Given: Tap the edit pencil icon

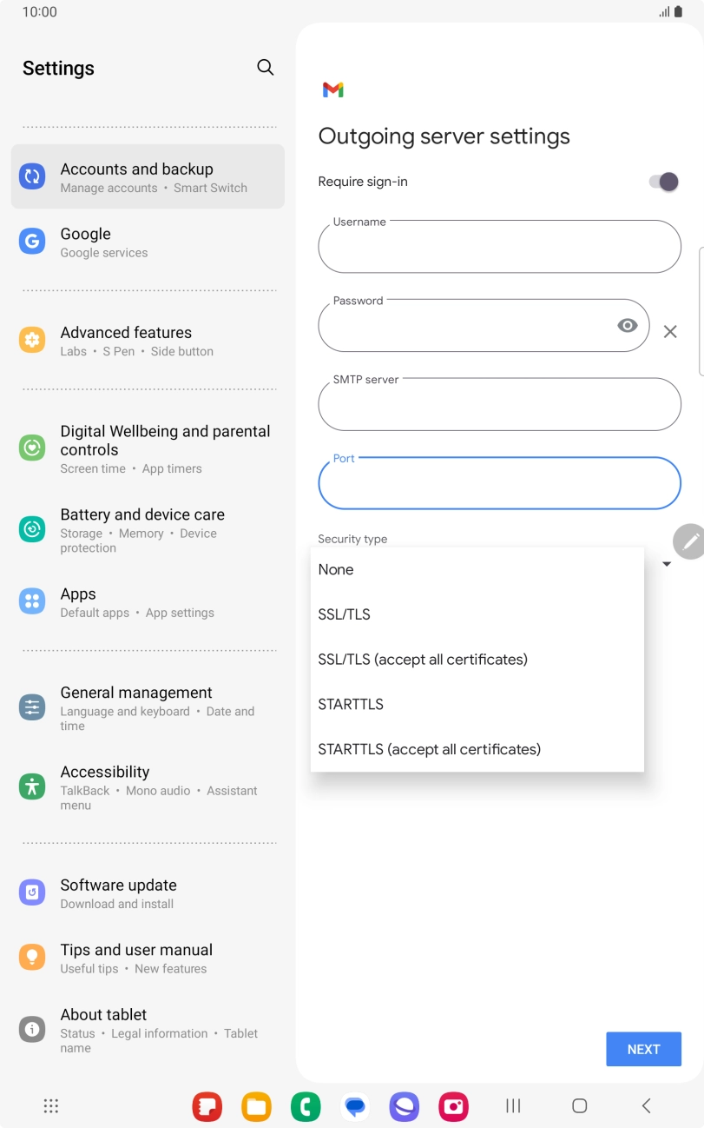Looking at the screenshot, I should [x=689, y=541].
